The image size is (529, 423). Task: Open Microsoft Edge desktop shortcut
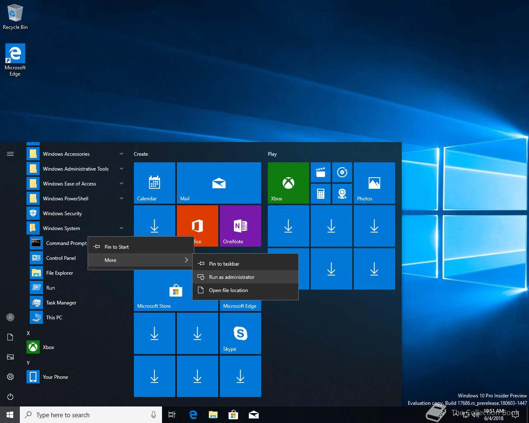click(x=15, y=60)
